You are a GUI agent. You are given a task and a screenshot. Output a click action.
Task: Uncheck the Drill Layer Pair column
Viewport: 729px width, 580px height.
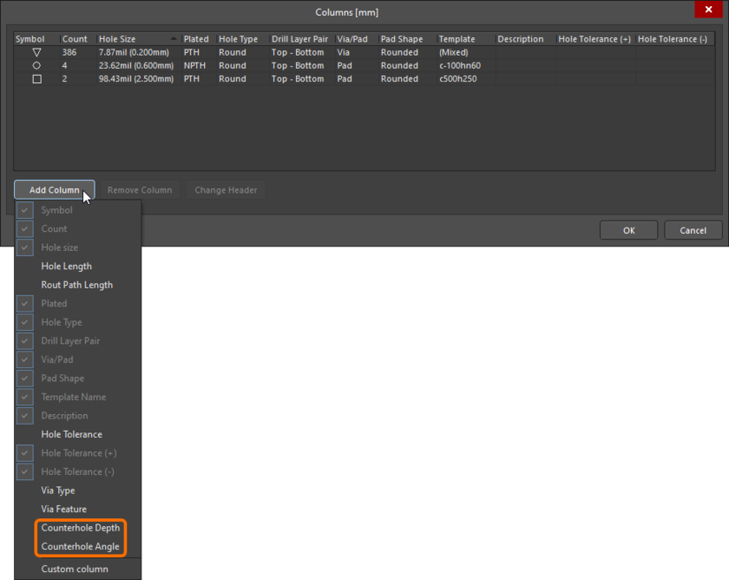click(x=24, y=341)
